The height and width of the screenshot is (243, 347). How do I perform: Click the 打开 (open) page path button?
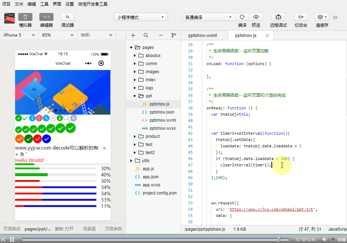click(69, 229)
